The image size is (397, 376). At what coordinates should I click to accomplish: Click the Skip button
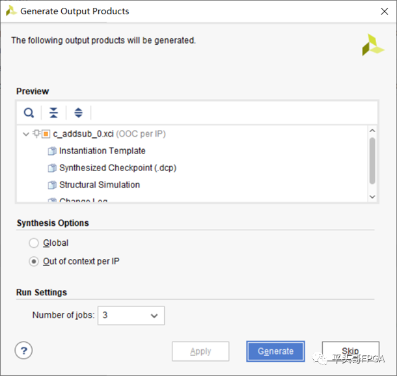(350, 351)
